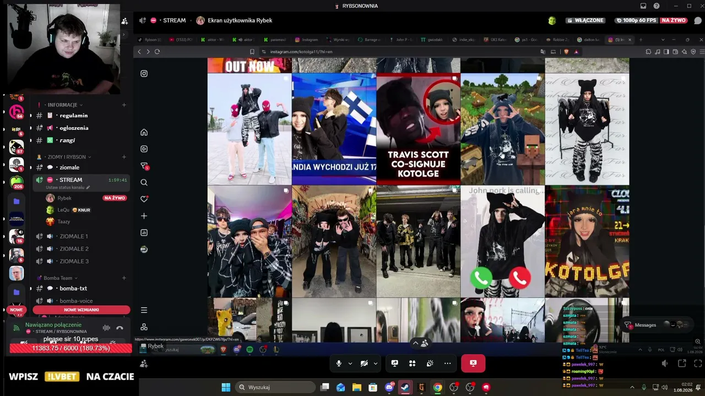Viewport: 705px width, 396px height.
Task: Open Instagram search in the sidebar
Action: [x=144, y=182]
